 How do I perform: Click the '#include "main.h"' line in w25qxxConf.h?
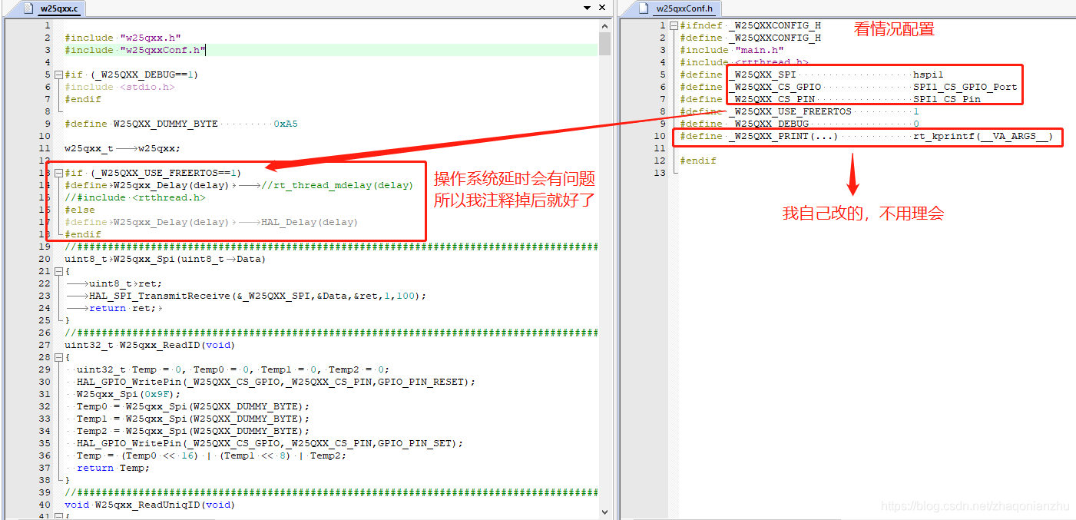click(732, 50)
